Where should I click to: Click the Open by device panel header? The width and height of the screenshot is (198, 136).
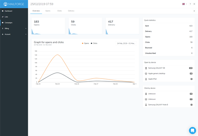(169, 62)
